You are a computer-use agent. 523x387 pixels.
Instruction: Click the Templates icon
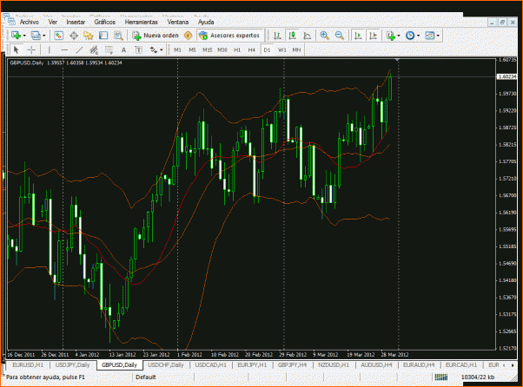[430, 36]
